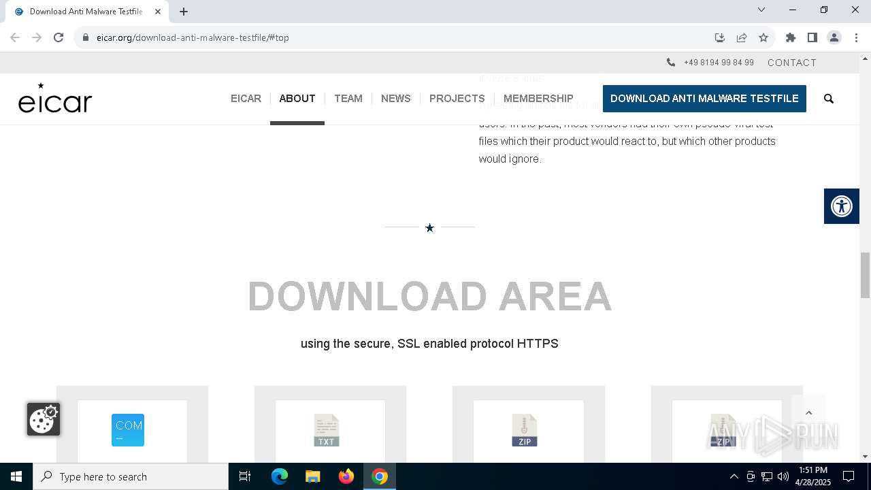Click the Download Anti Malware Testfile button
The height and width of the screenshot is (490, 871).
click(704, 99)
